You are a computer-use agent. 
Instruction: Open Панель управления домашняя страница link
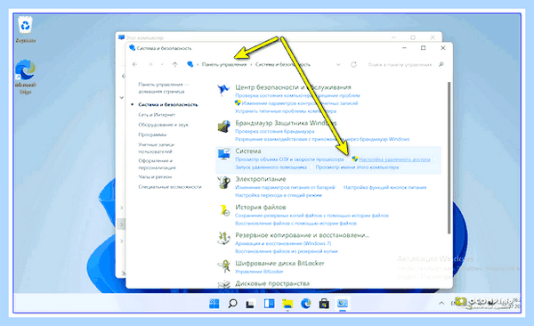(163, 87)
